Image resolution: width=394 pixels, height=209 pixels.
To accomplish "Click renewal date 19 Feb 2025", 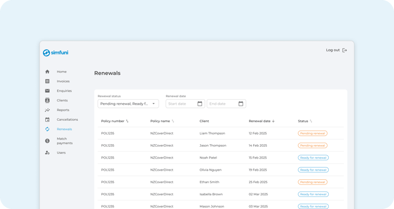I will pos(258,170).
